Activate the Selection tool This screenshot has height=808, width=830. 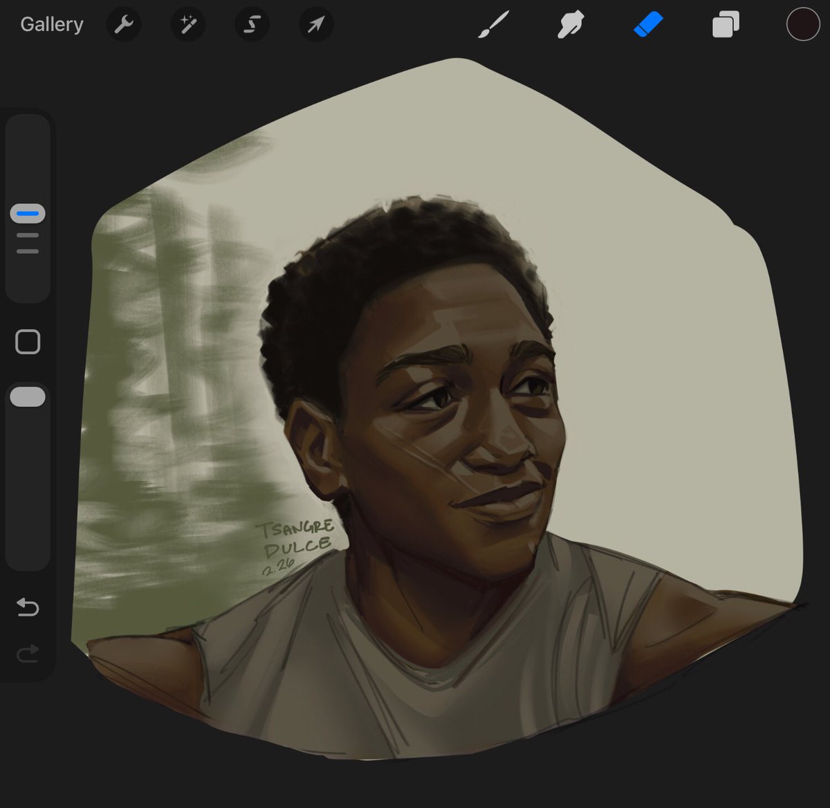click(252, 26)
